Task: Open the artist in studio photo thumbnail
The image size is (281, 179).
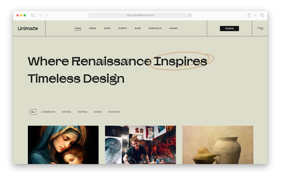Action: [140, 145]
